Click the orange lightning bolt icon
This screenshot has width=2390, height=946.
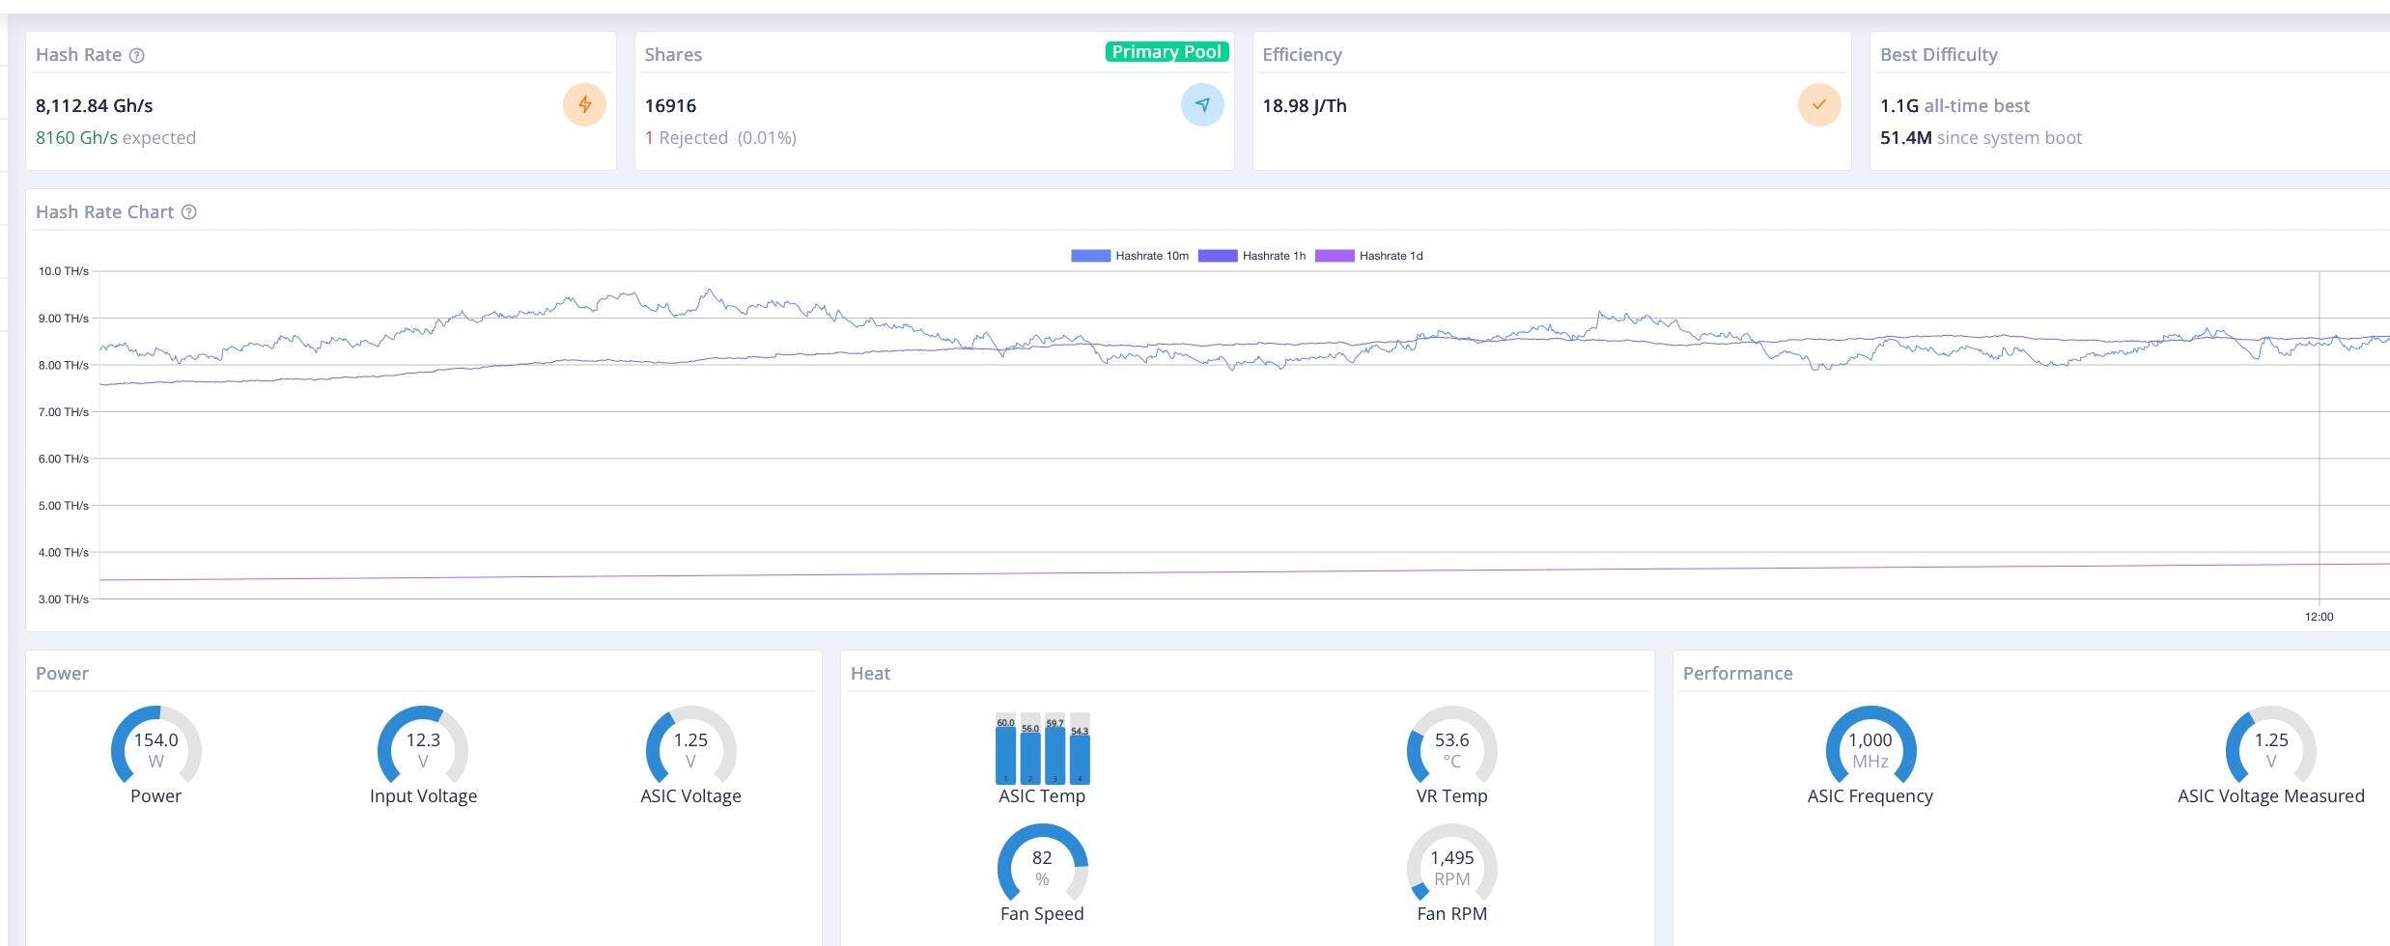click(584, 105)
